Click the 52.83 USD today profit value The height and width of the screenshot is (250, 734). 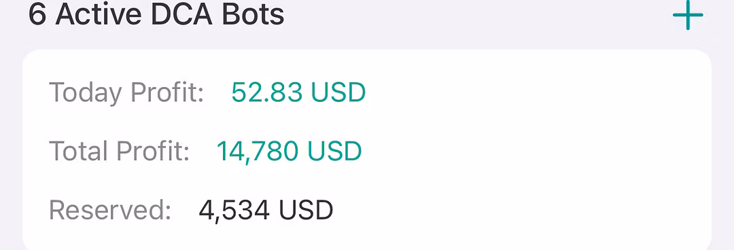298,92
